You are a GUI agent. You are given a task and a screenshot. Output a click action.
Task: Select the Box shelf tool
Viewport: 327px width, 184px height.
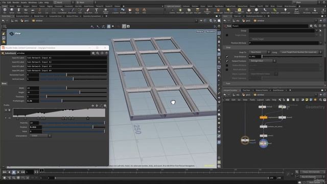5,10
